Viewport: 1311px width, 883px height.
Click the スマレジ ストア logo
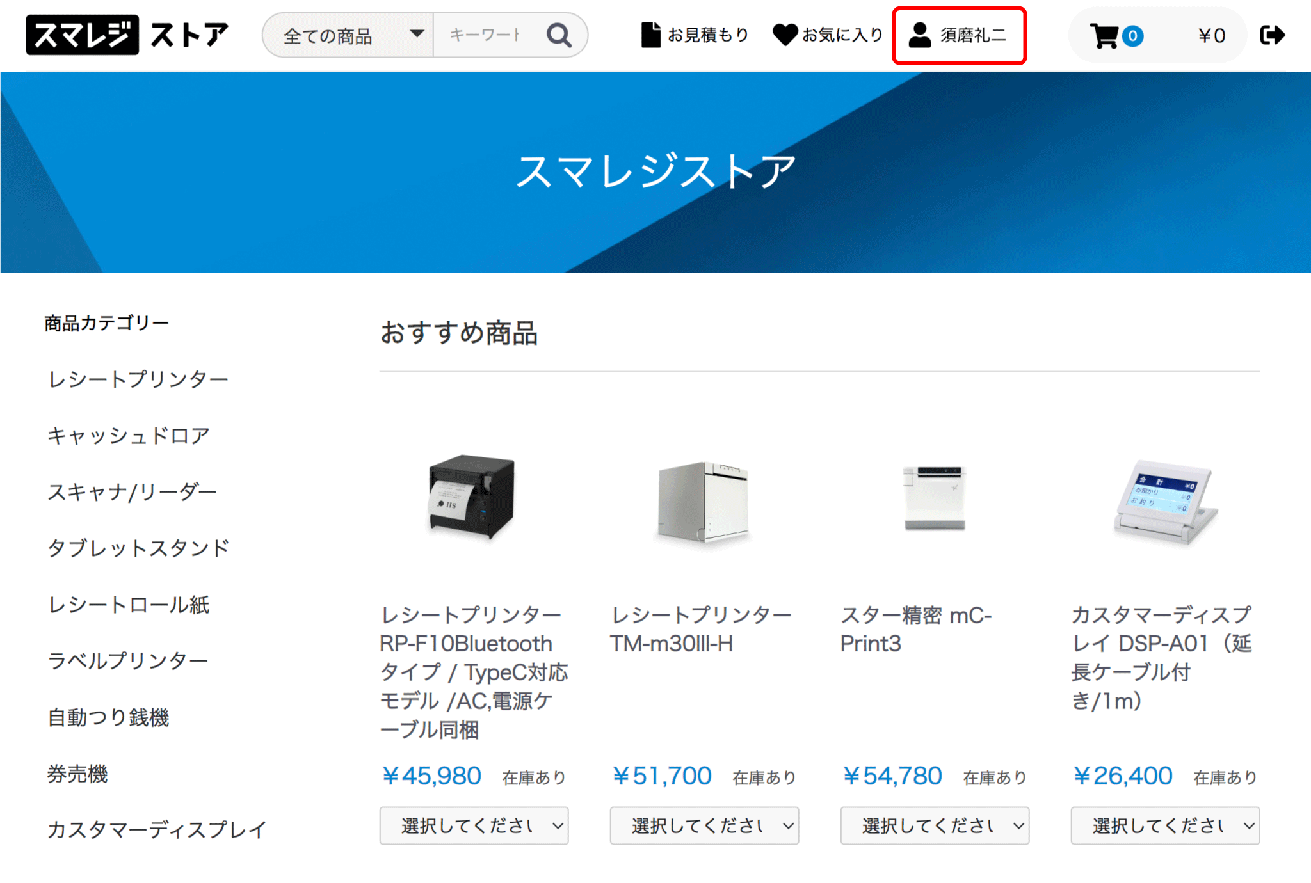point(127,35)
